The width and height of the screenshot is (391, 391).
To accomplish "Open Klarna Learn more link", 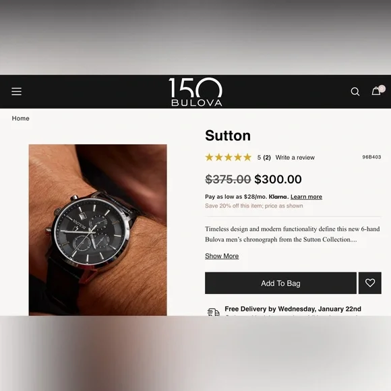I will click(x=306, y=197).
